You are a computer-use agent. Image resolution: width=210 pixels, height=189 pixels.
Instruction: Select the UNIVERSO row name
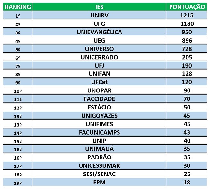(99, 49)
